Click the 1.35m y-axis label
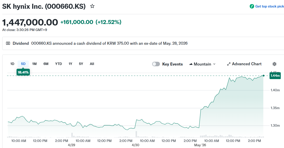The width and height of the screenshot is (284, 148). (x=275, y=108)
